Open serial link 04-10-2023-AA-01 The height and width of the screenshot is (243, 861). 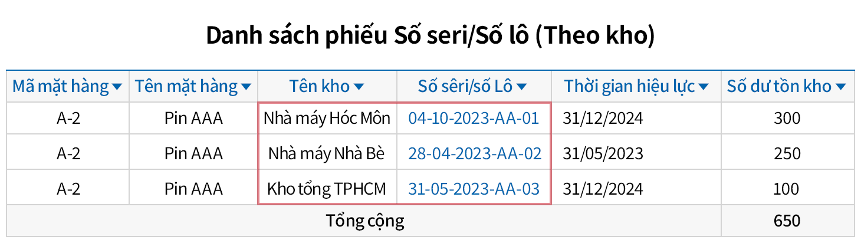click(x=474, y=119)
